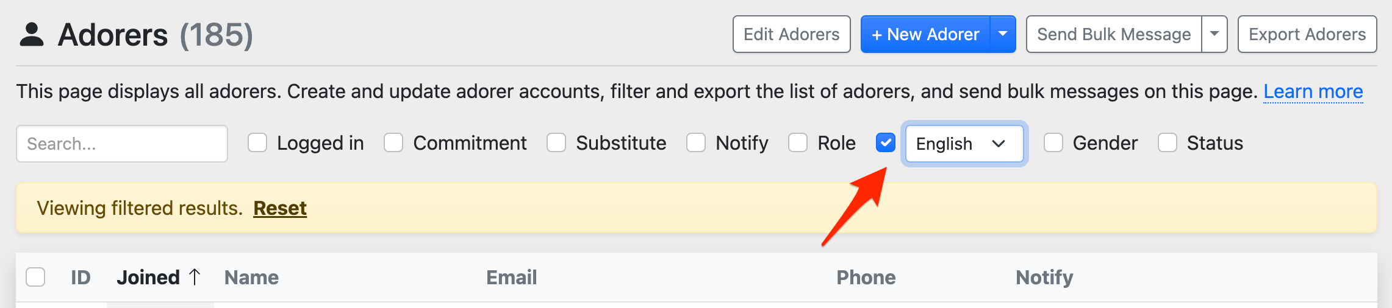Click the Export Adorers button
The height and width of the screenshot is (308, 1392).
tap(1307, 34)
